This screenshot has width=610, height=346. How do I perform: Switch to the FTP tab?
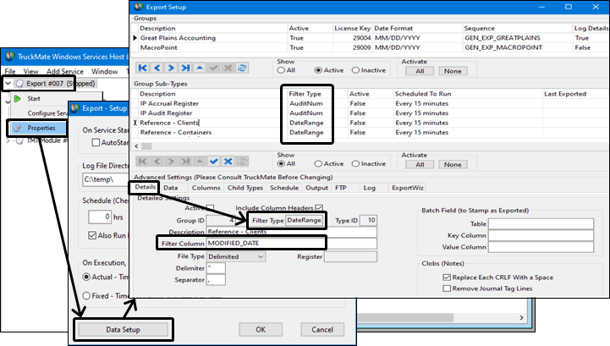point(341,188)
